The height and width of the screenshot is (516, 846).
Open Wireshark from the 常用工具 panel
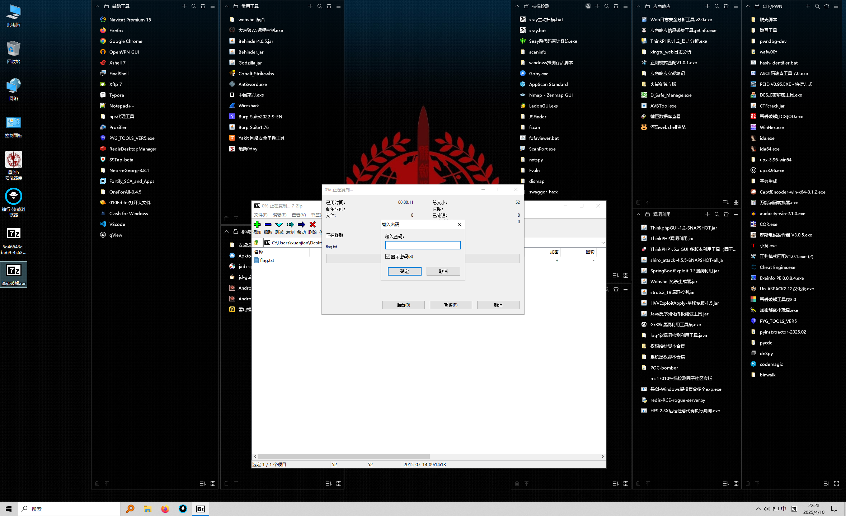pos(248,106)
